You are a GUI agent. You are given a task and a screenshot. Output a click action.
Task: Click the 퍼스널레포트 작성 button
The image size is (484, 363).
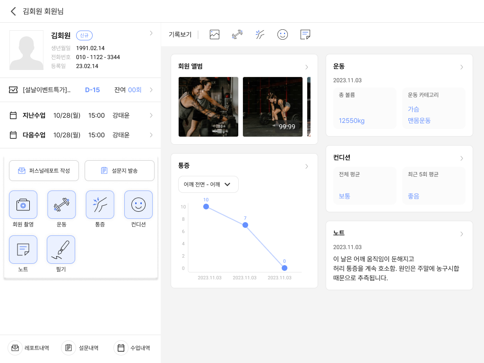coord(44,170)
